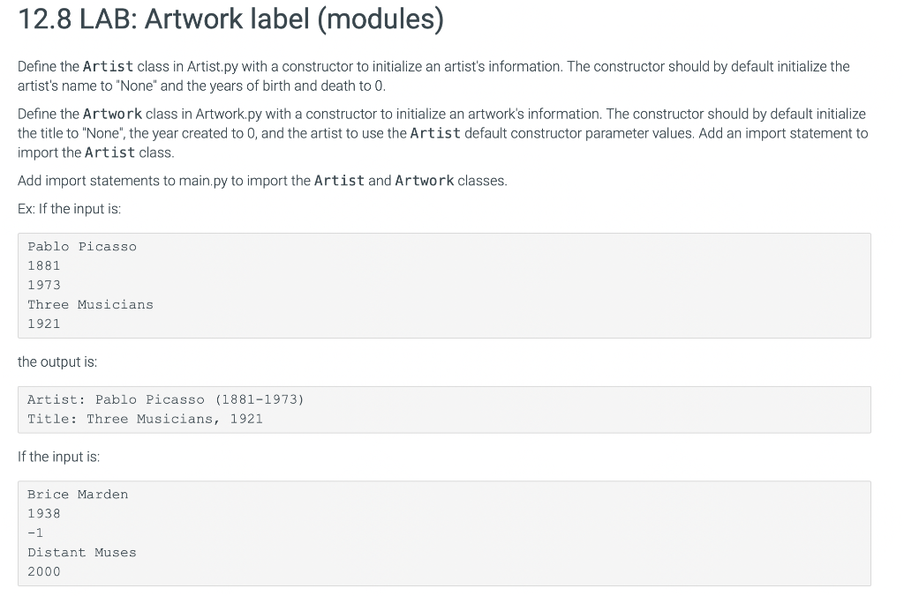
Task: Click the "Artist: Pablo Picasso (1881-1973)" output line
Action: tap(165, 399)
